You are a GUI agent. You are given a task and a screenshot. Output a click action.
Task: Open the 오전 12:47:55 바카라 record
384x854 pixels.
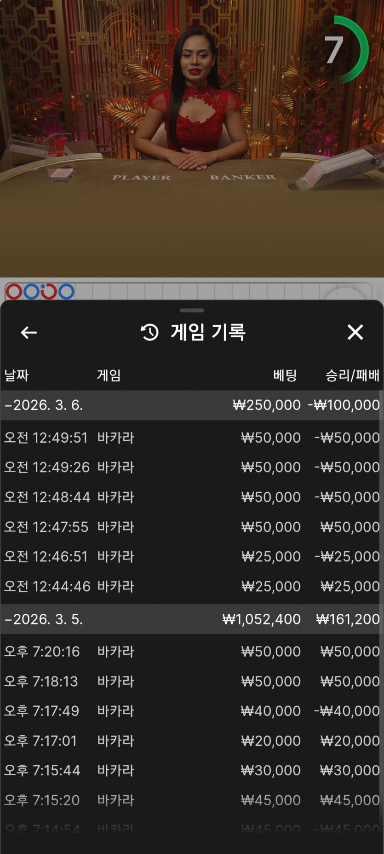[x=192, y=526]
